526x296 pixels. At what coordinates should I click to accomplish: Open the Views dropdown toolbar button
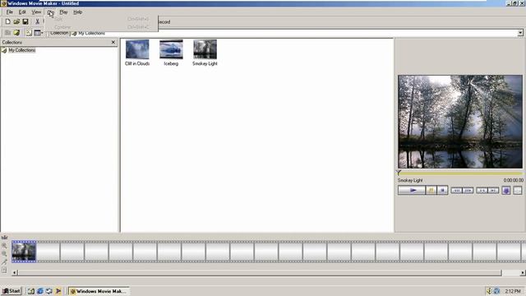[39, 33]
